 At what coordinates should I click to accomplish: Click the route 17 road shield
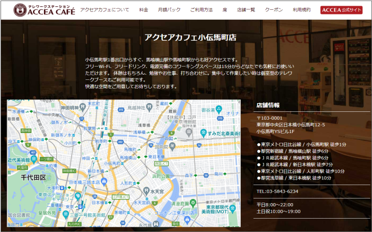82,119
